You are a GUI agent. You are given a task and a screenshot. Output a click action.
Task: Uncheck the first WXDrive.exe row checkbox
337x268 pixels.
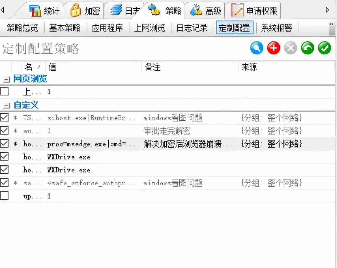4,157
